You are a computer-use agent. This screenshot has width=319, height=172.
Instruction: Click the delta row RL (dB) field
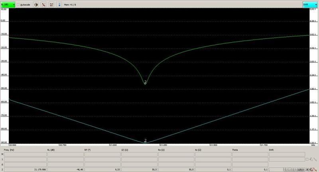pos(65,164)
